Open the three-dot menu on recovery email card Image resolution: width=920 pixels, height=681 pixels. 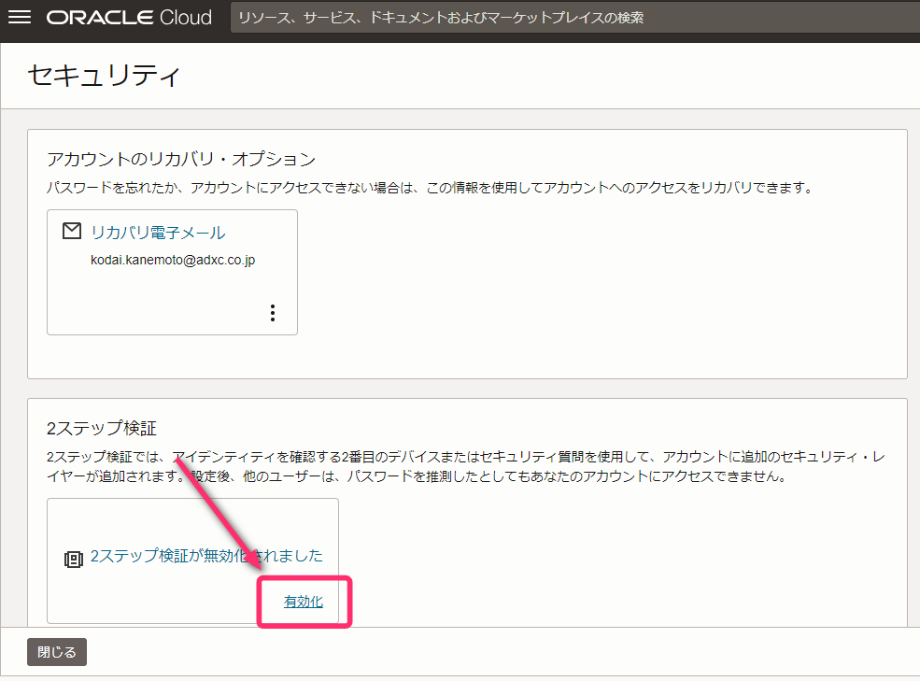(272, 313)
